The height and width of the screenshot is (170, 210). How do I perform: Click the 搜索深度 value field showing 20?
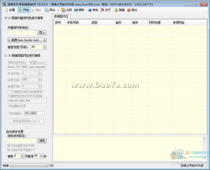click(37, 47)
